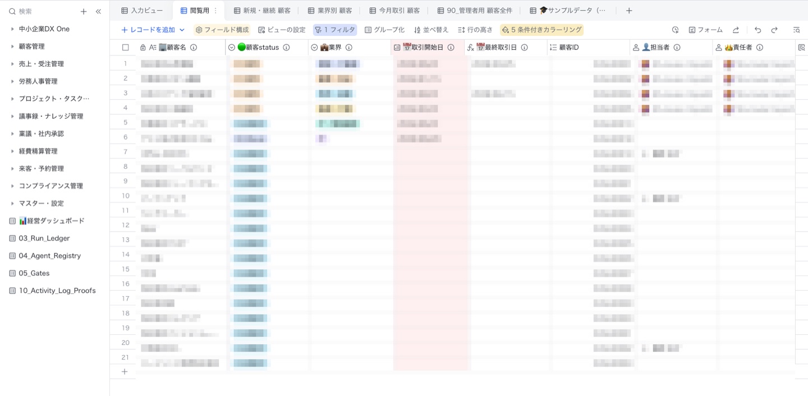
Task: Open the グループ化 grouping options
Action: click(x=384, y=30)
